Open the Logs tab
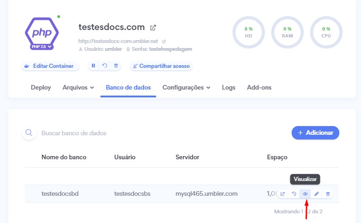 228,87
